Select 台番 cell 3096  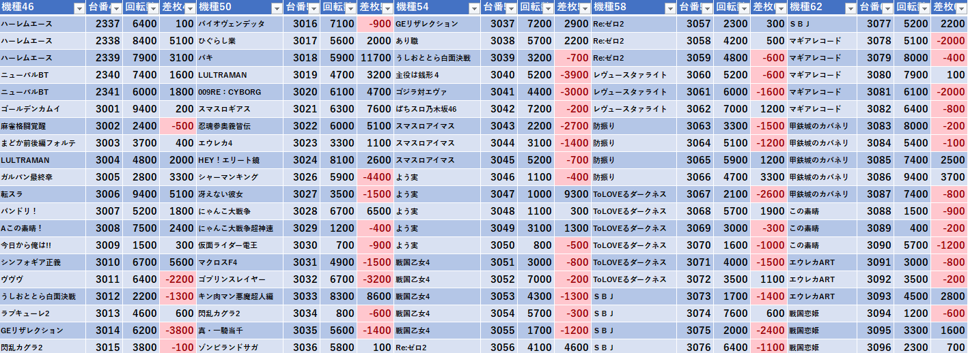(876, 347)
